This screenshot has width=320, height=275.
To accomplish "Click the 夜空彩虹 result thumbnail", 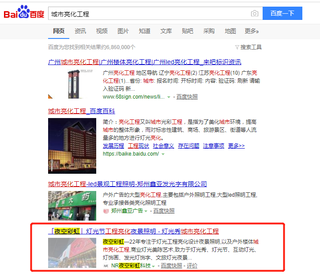I will 72,253.
